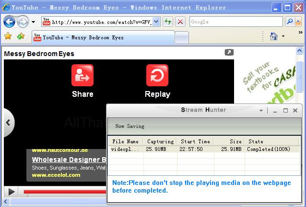Image resolution: width=306 pixels, height=207 pixels.
Task: Click previous suggestion arrow on video
Action: 8,123
